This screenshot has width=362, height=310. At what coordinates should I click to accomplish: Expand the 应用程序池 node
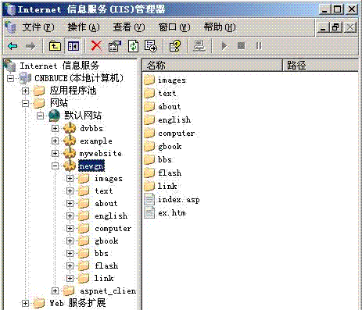25,91
